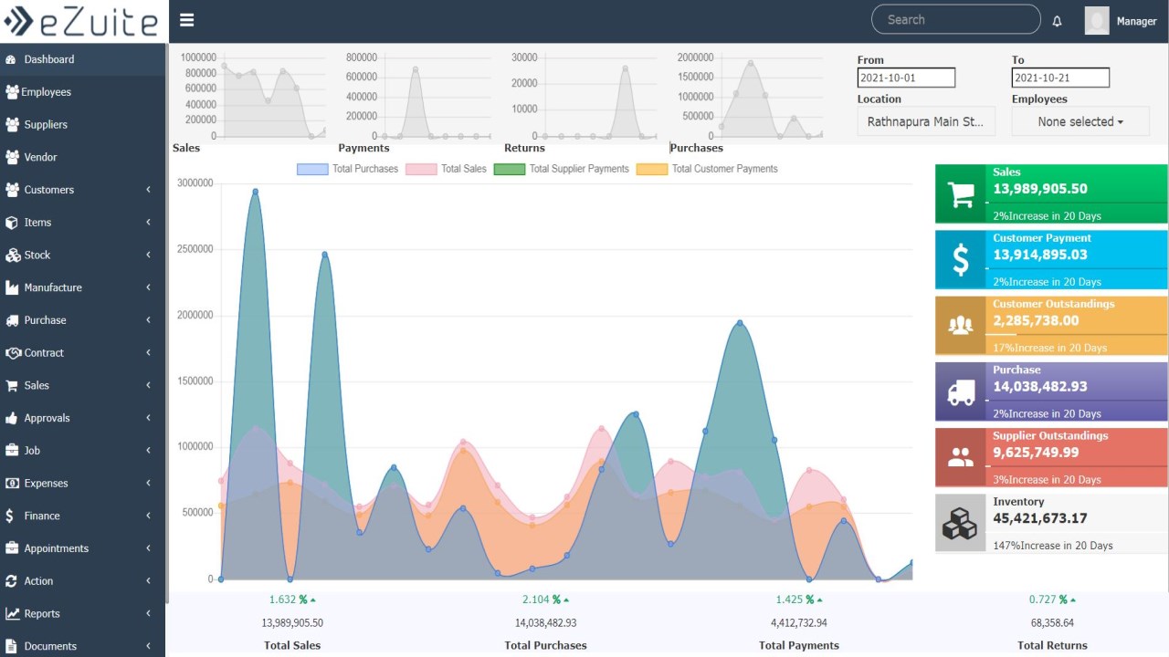Click the Manager profile avatar

[x=1097, y=21]
